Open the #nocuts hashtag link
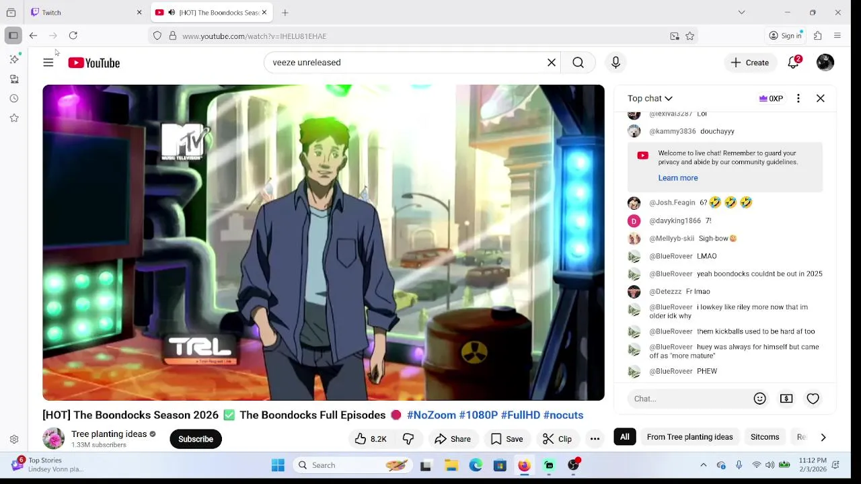This screenshot has width=861, height=484. pos(563,415)
